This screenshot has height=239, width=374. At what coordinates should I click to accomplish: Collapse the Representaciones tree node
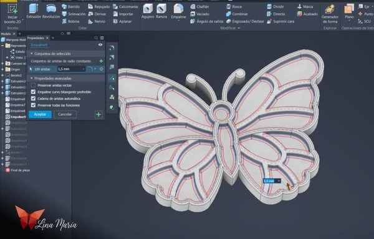click(2, 46)
